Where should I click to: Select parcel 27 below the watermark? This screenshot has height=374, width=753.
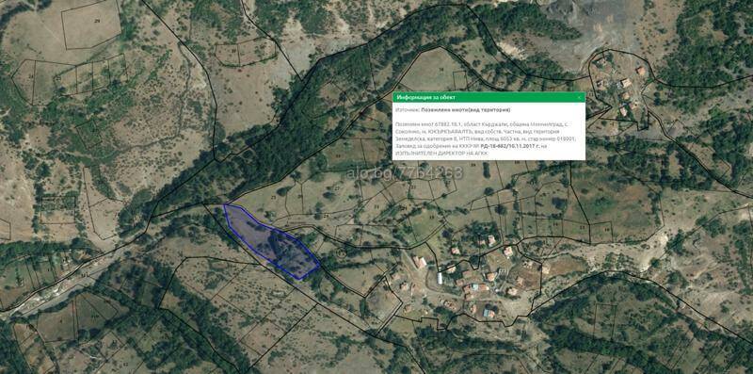tap(337, 188)
